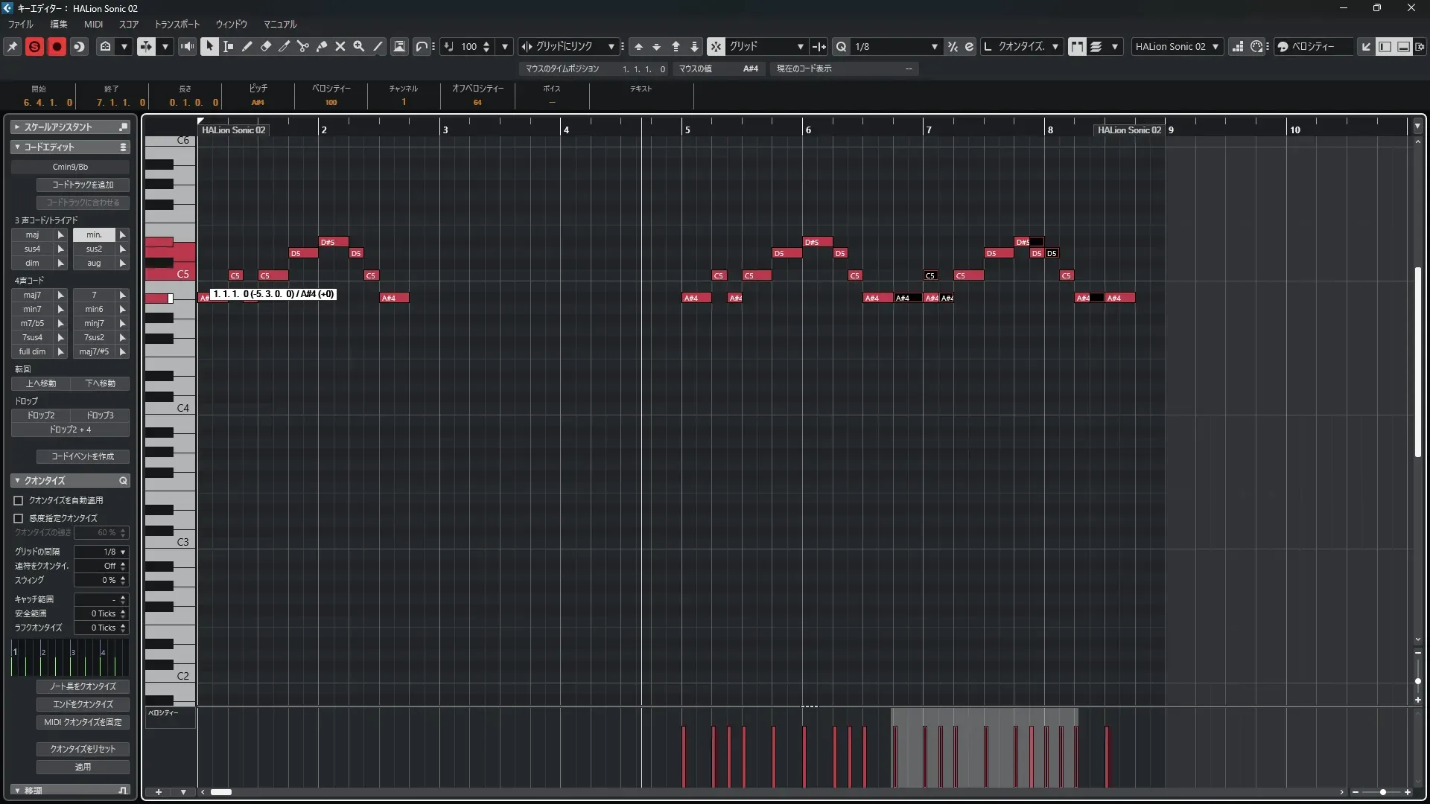Image resolution: width=1430 pixels, height=804 pixels.
Task: Click the horizontal zoom slider handle
Action: pos(1383,792)
